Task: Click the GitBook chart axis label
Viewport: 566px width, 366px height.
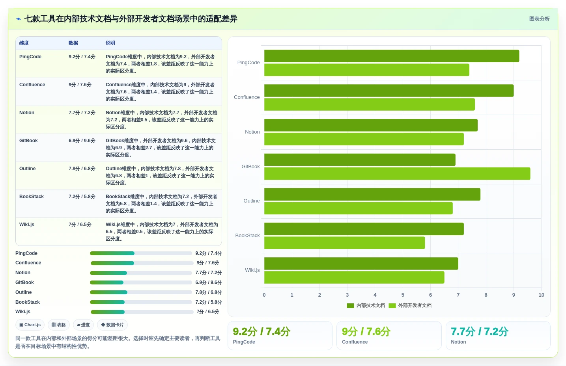Action: click(x=250, y=167)
